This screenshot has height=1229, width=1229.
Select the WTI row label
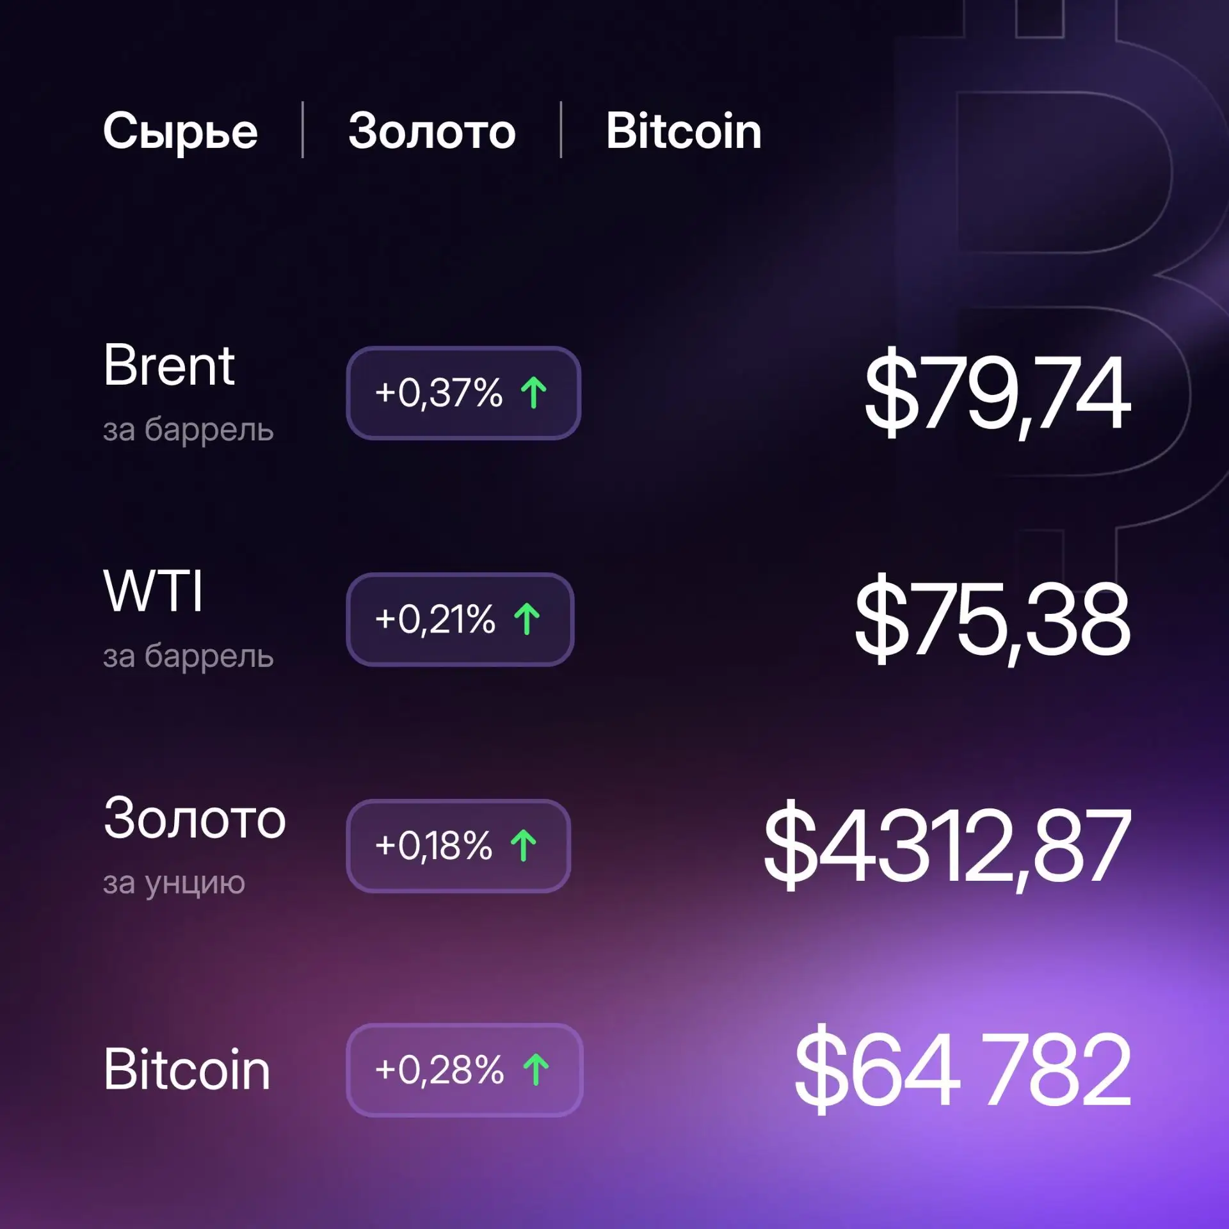153,591
